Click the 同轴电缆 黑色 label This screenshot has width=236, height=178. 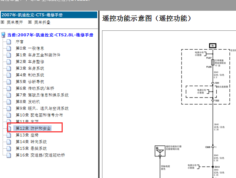click(165, 168)
